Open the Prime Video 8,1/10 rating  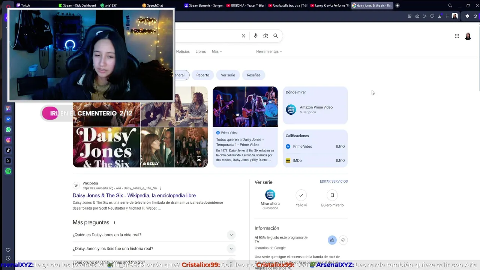[315, 147]
